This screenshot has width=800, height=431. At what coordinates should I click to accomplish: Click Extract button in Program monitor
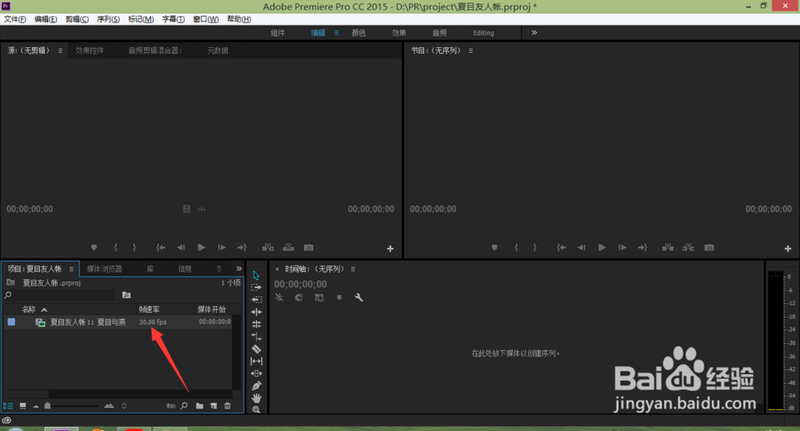pos(688,247)
